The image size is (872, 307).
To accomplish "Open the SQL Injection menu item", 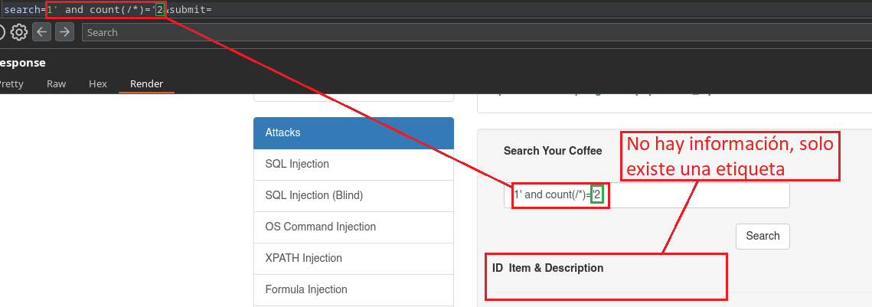I will [354, 164].
